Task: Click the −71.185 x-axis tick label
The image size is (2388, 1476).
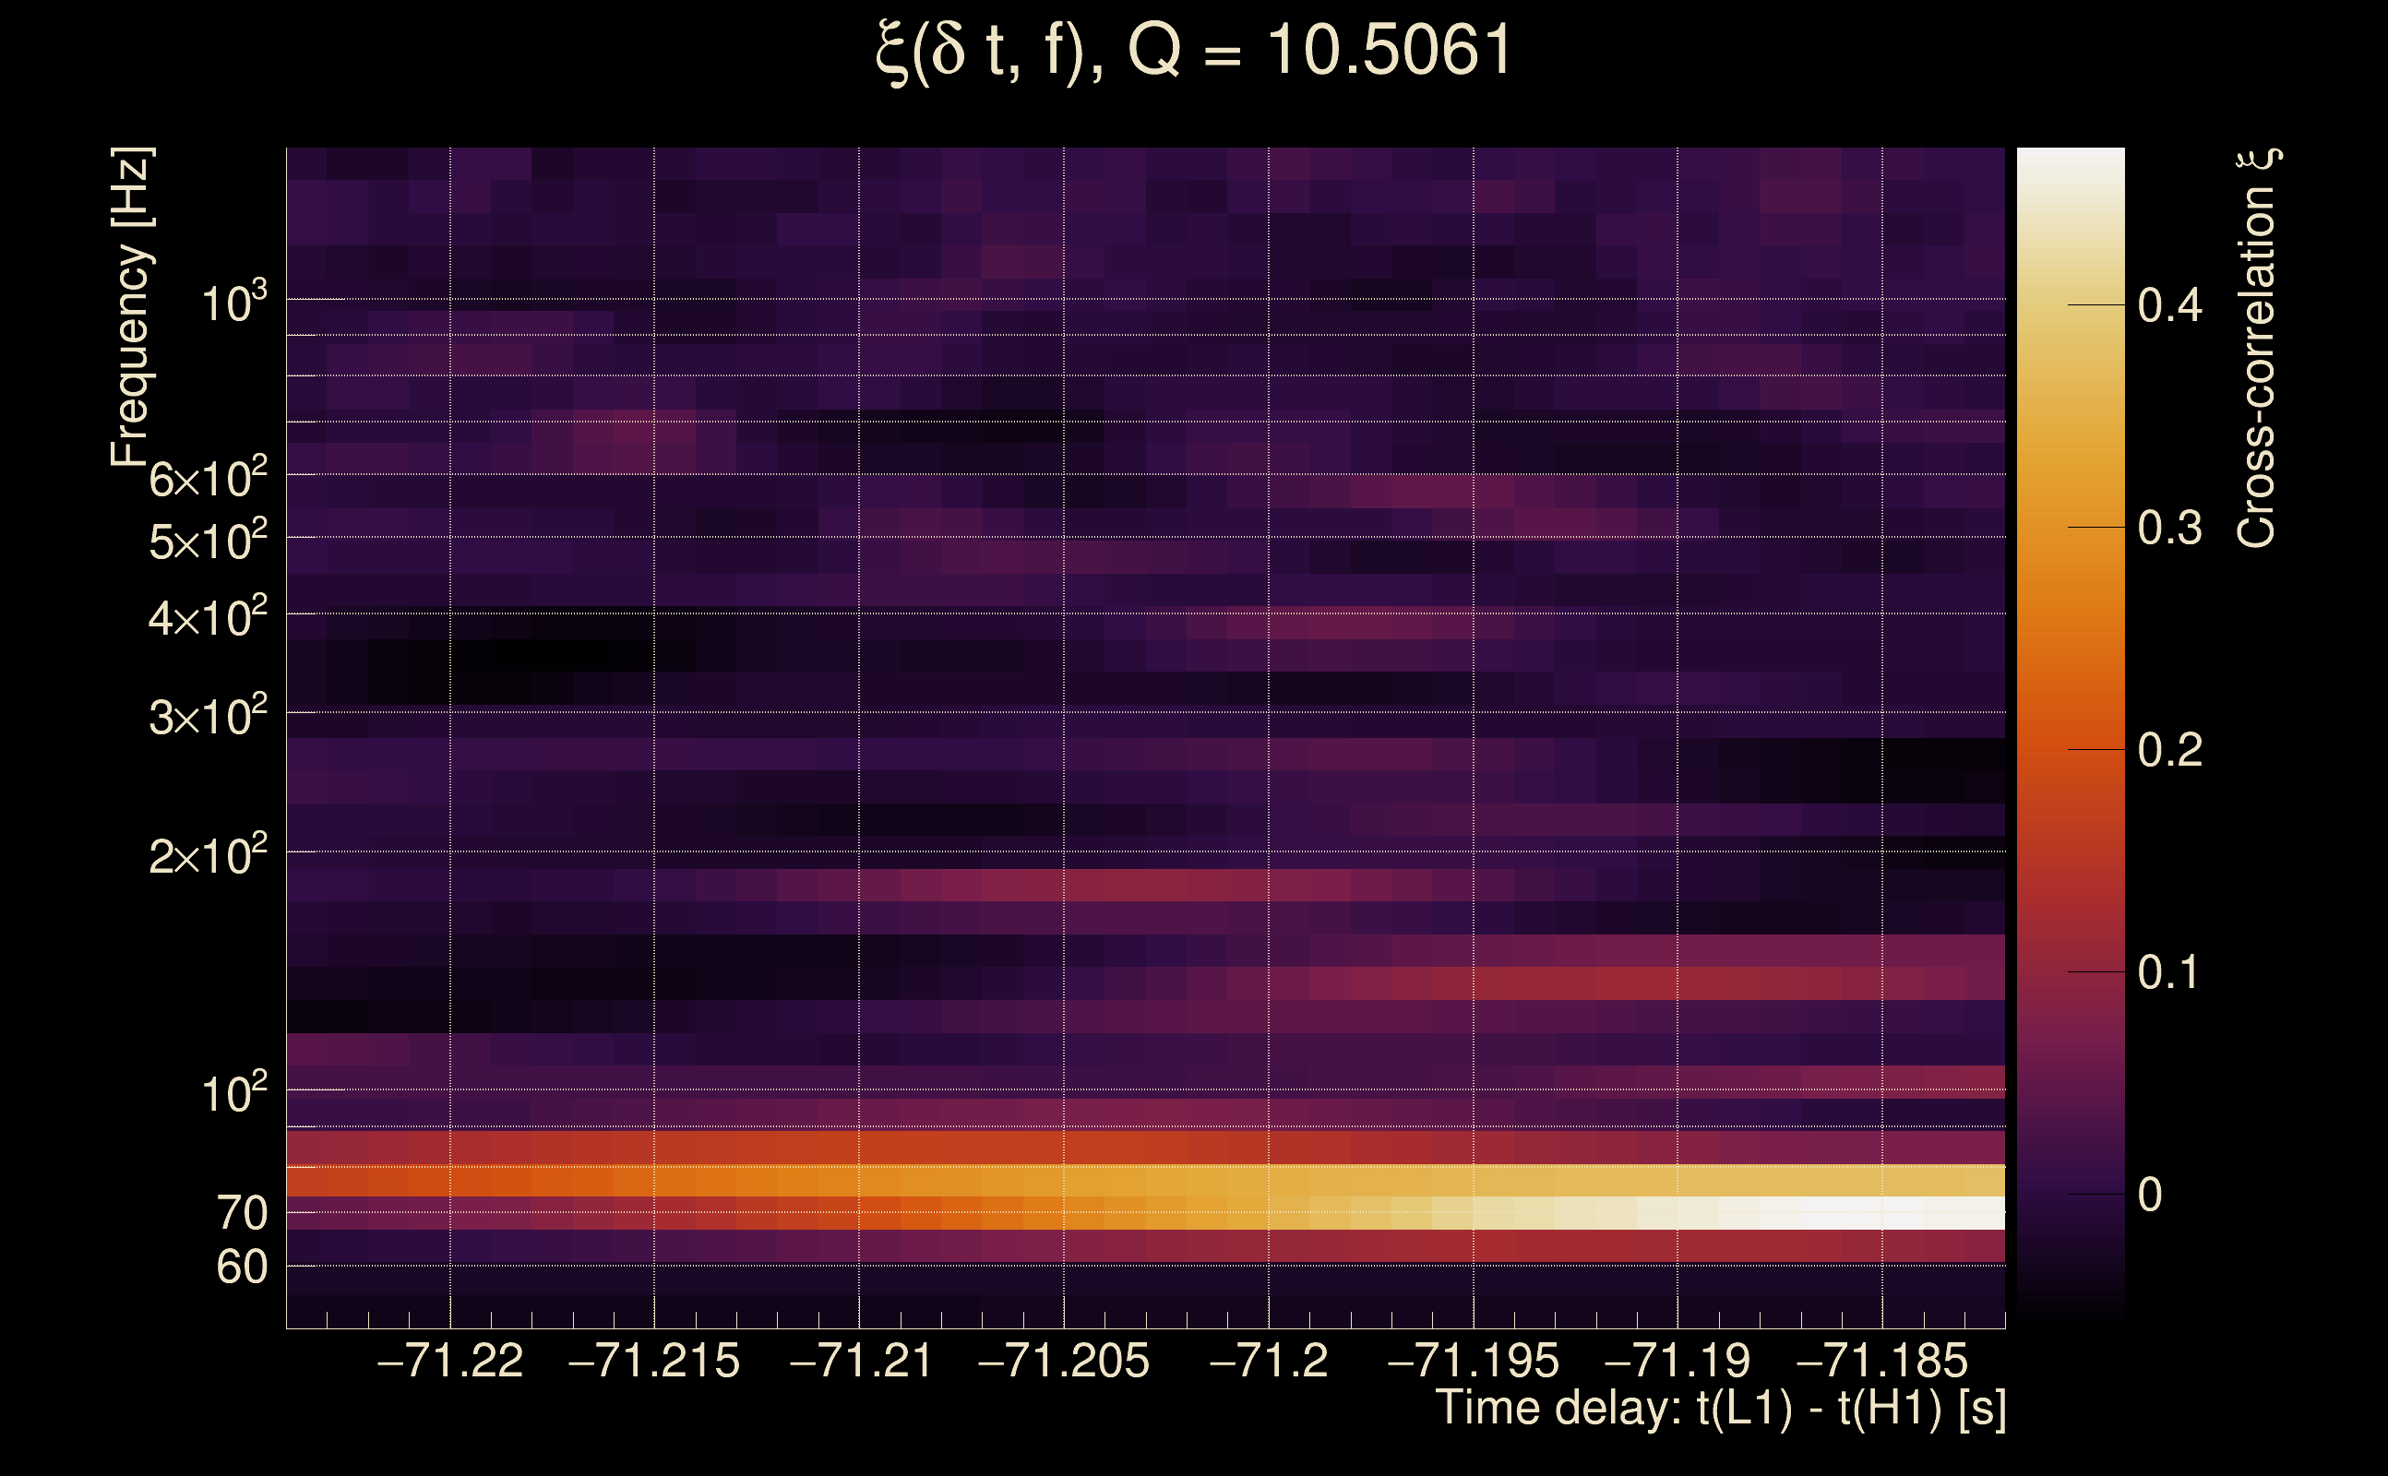Action: 1881,1361
